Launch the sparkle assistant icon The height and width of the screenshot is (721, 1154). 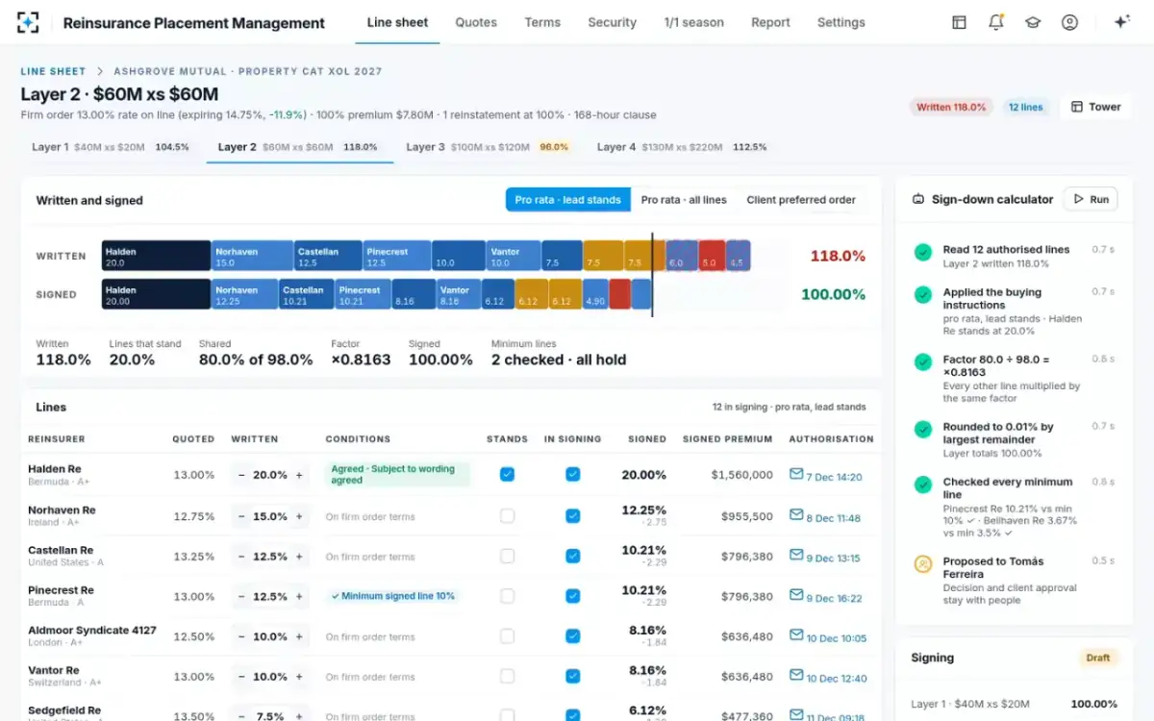click(x=1121, y=22)
